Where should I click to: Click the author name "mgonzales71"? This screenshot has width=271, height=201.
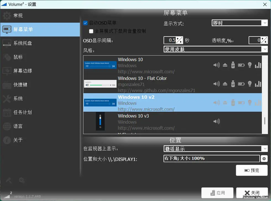(x=131, y=84)
